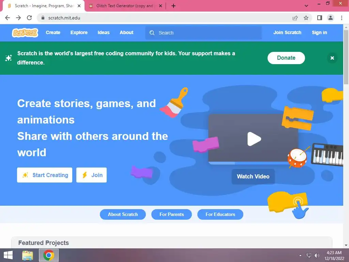Viewport: 349px width, 262px height.
Task: Reload the current page
Action: pyautogui.click(x=29, y=18)
